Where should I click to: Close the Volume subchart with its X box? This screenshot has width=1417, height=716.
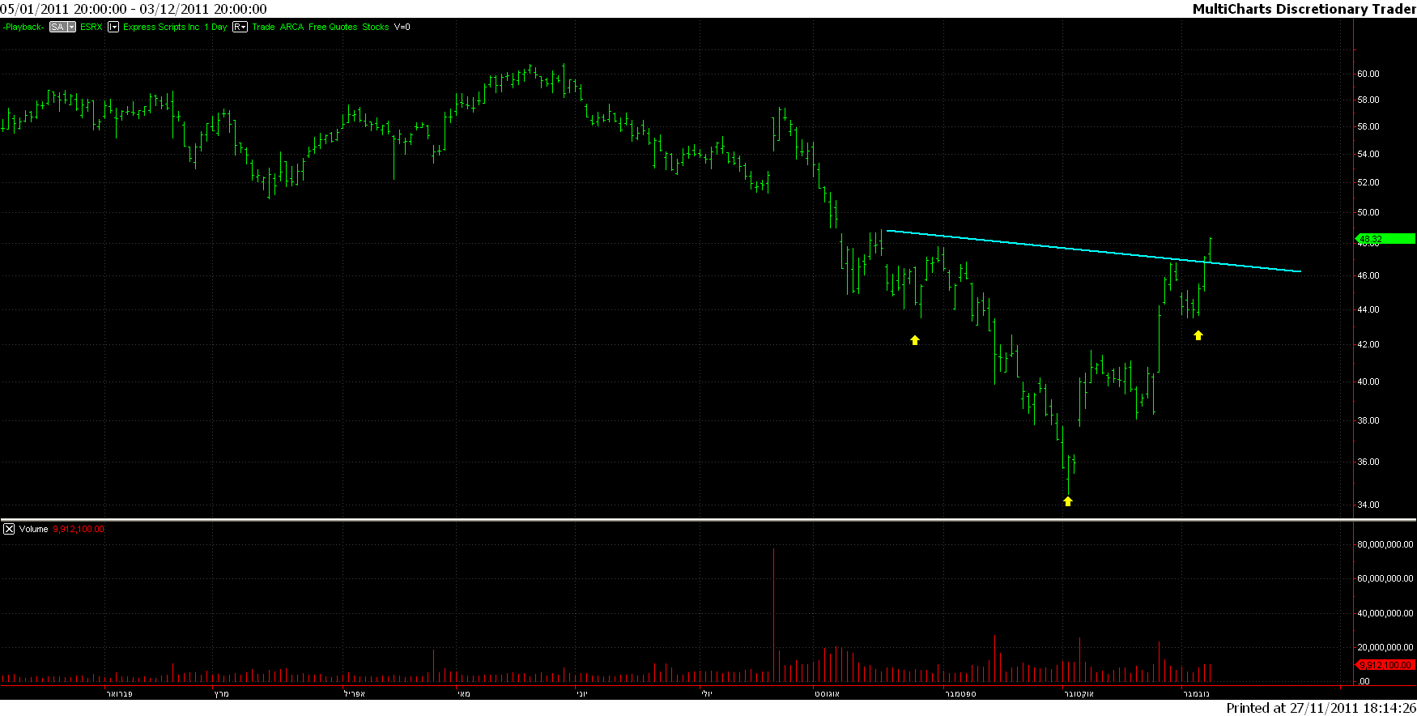tap(9, 529)
